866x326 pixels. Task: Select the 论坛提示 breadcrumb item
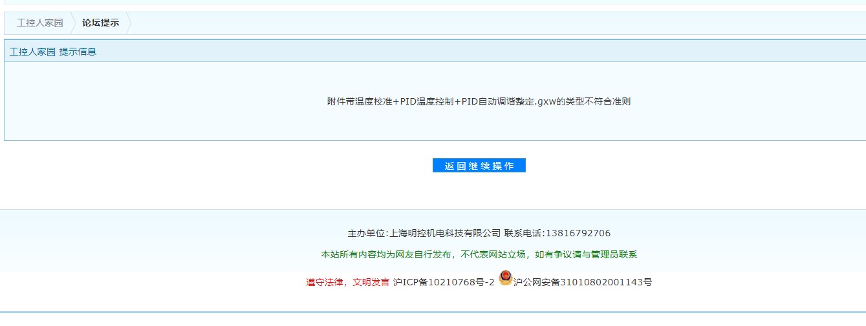tap(100, 23)
